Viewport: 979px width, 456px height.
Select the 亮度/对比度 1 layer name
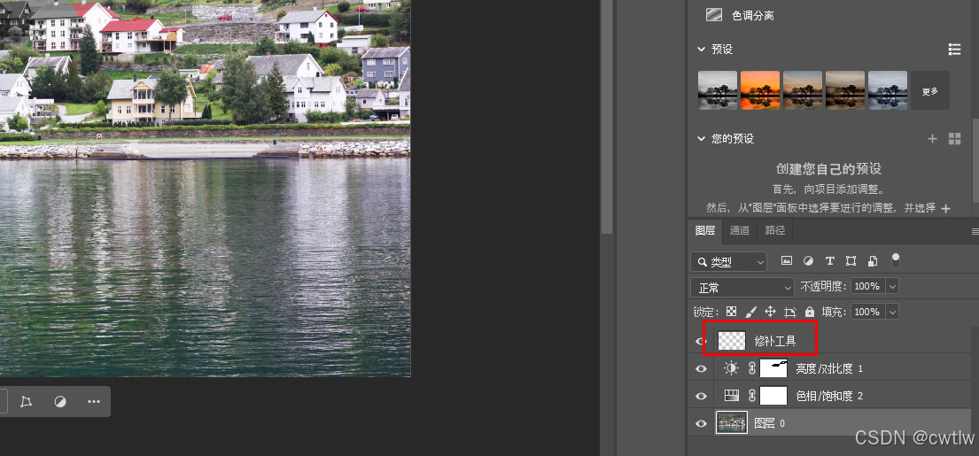point(829,368)
